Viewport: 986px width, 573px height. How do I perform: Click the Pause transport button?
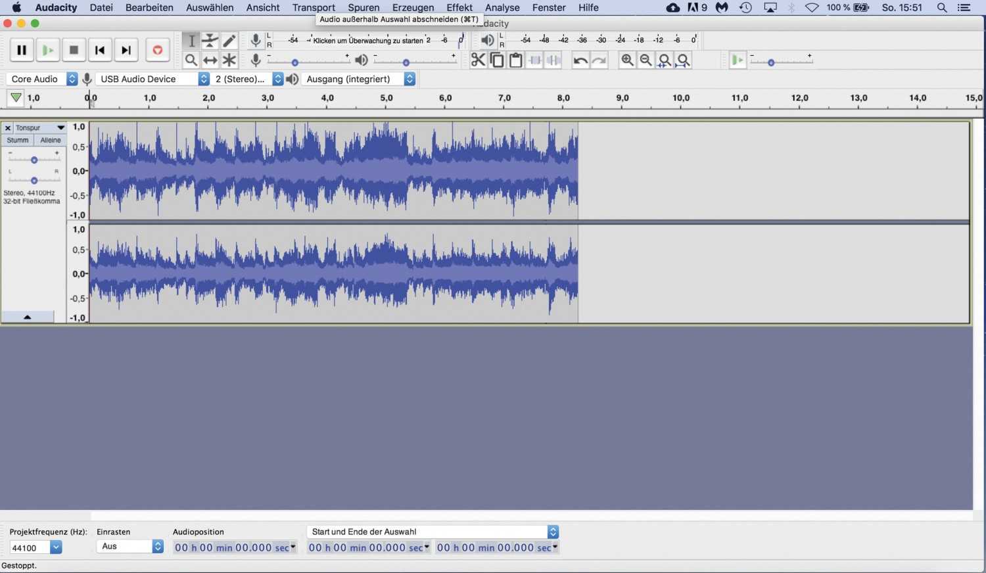click(x=21, y=50)
